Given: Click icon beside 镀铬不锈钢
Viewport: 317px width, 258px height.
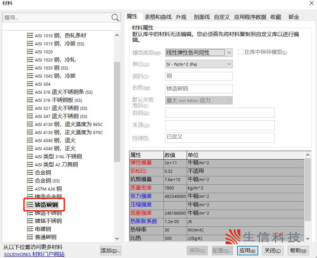Looking at the screenshot, I should pos(30,221).
